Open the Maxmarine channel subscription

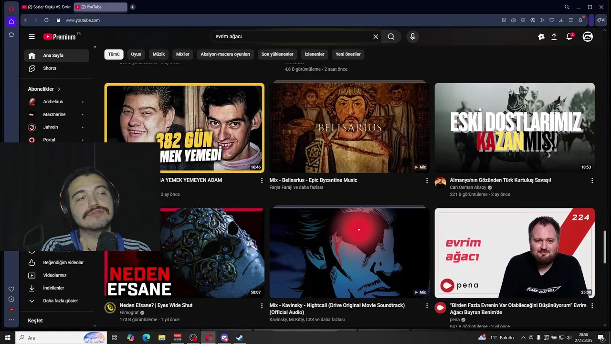click(x=56, y=115)
